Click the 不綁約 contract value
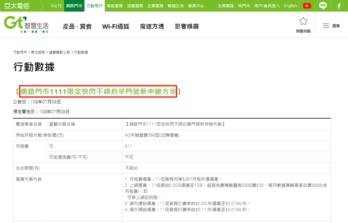Viewport: 348px width, 223px height. [131, 168]
